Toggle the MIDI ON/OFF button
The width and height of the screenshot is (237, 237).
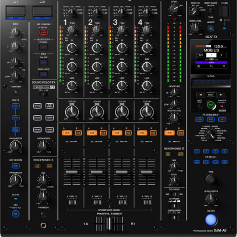[x=43, y=62]
